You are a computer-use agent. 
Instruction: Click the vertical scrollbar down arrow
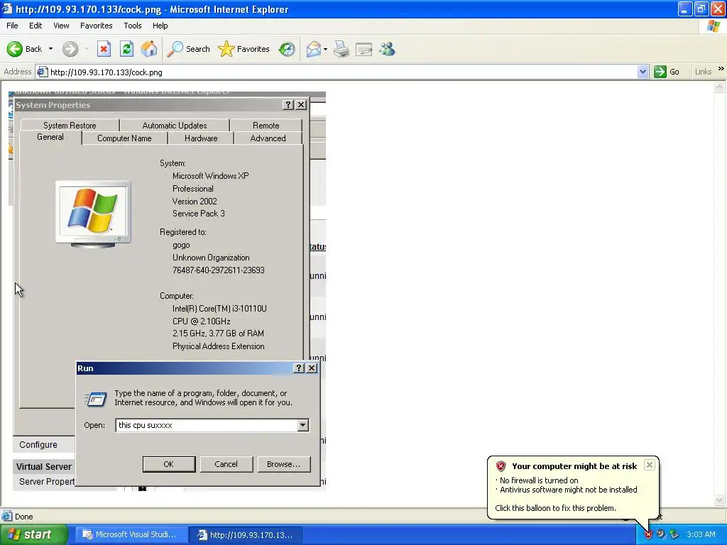point(720,500)
